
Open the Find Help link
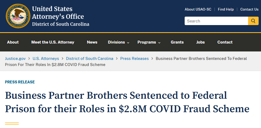pos(226,10)
